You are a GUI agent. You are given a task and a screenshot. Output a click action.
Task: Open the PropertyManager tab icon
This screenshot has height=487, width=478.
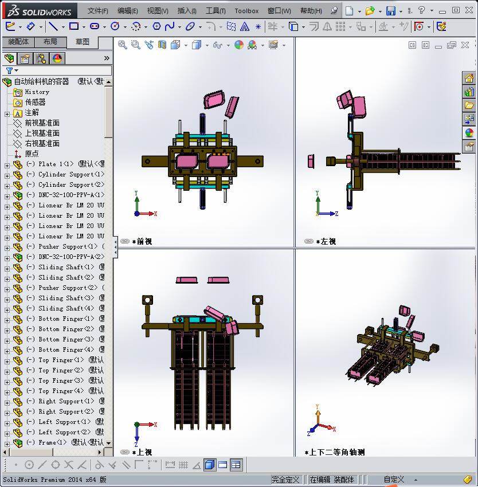click(x=25, y=58)
